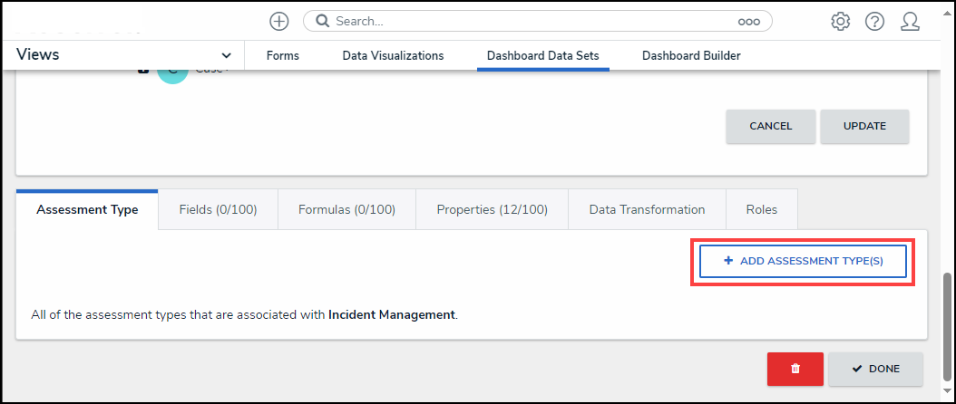Switch to the Fields tab
Viewport: 956px width, 404px height.
point(218,209)
